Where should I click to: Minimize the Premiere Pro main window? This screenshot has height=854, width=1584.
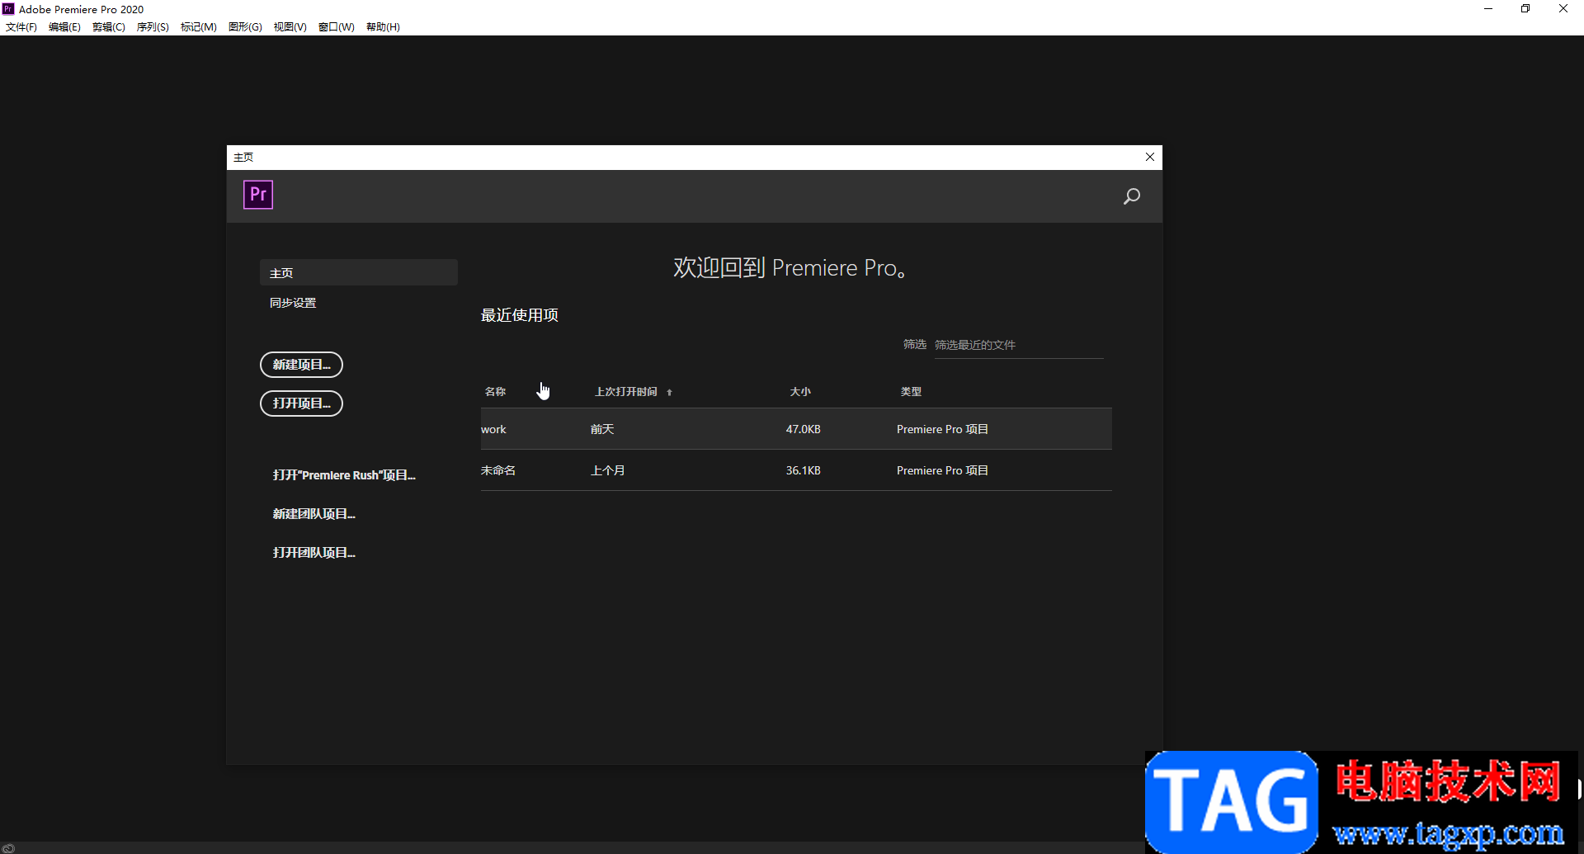tap(1488, 9)
